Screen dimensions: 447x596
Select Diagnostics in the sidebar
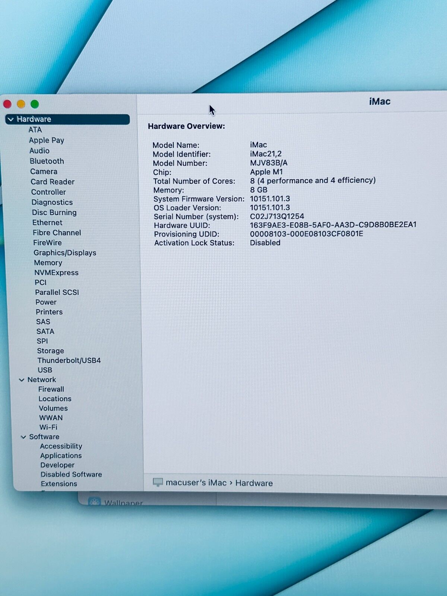pyautogui.click(x=52, y=202)
